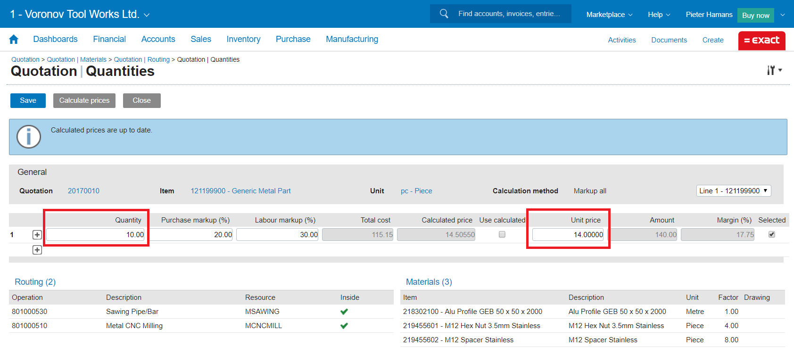Open the Help dropdown menu
794x355 pixels.
pyautogui.click(x=659, y=15)
